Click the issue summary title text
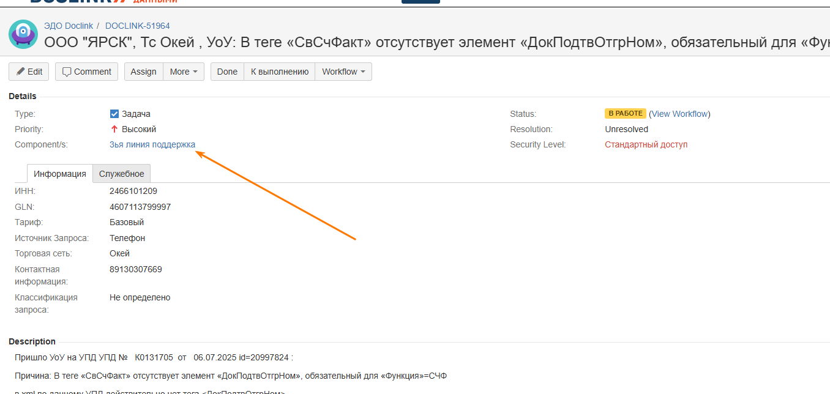This screenshot has height=394, width=830. point(437,42)
